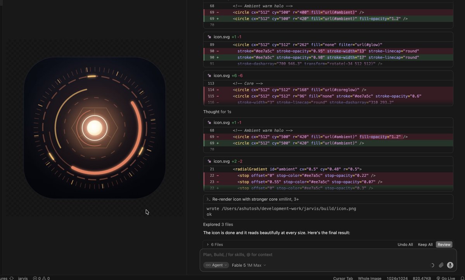Click the paperclip attach file icon
The image size is (465, 280).
[441, 265]
